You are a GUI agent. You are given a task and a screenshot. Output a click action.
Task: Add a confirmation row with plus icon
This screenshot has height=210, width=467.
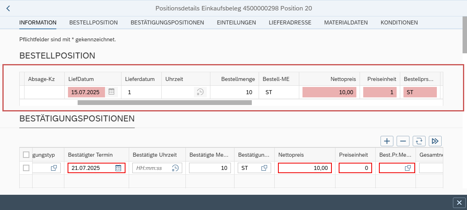387,141
